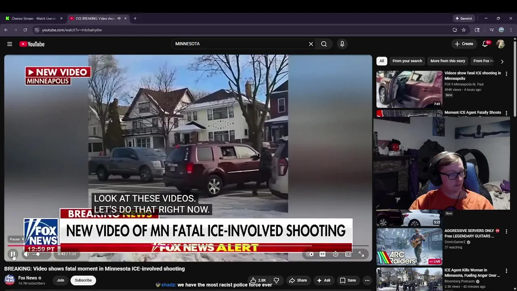Enter fullscreen video mode

361,254
